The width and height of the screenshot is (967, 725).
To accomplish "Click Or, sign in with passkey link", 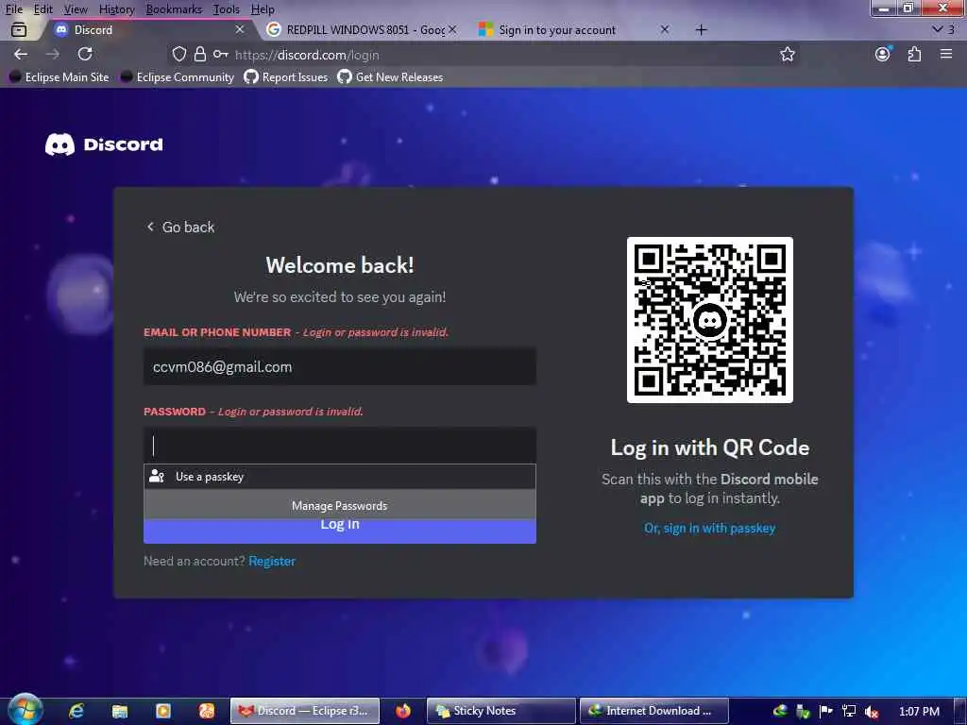I will [710, 529].
